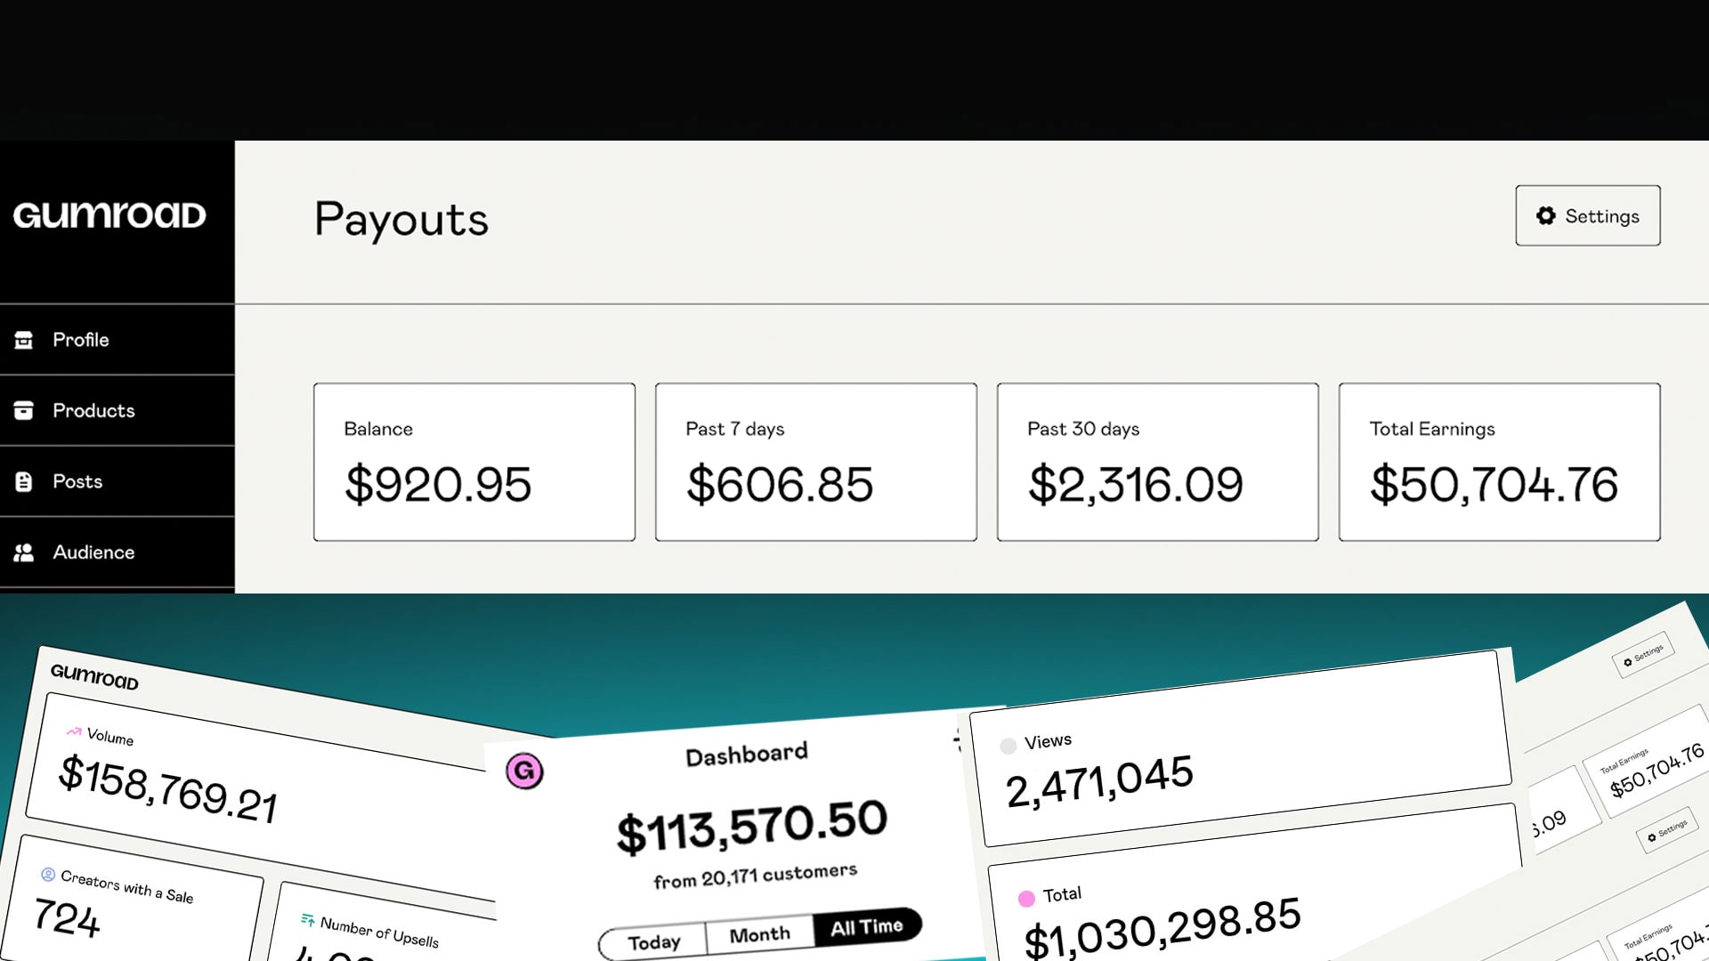Click the pink Total legend dot
This screenshot has height=961, width=1709.
(1026, 899)
